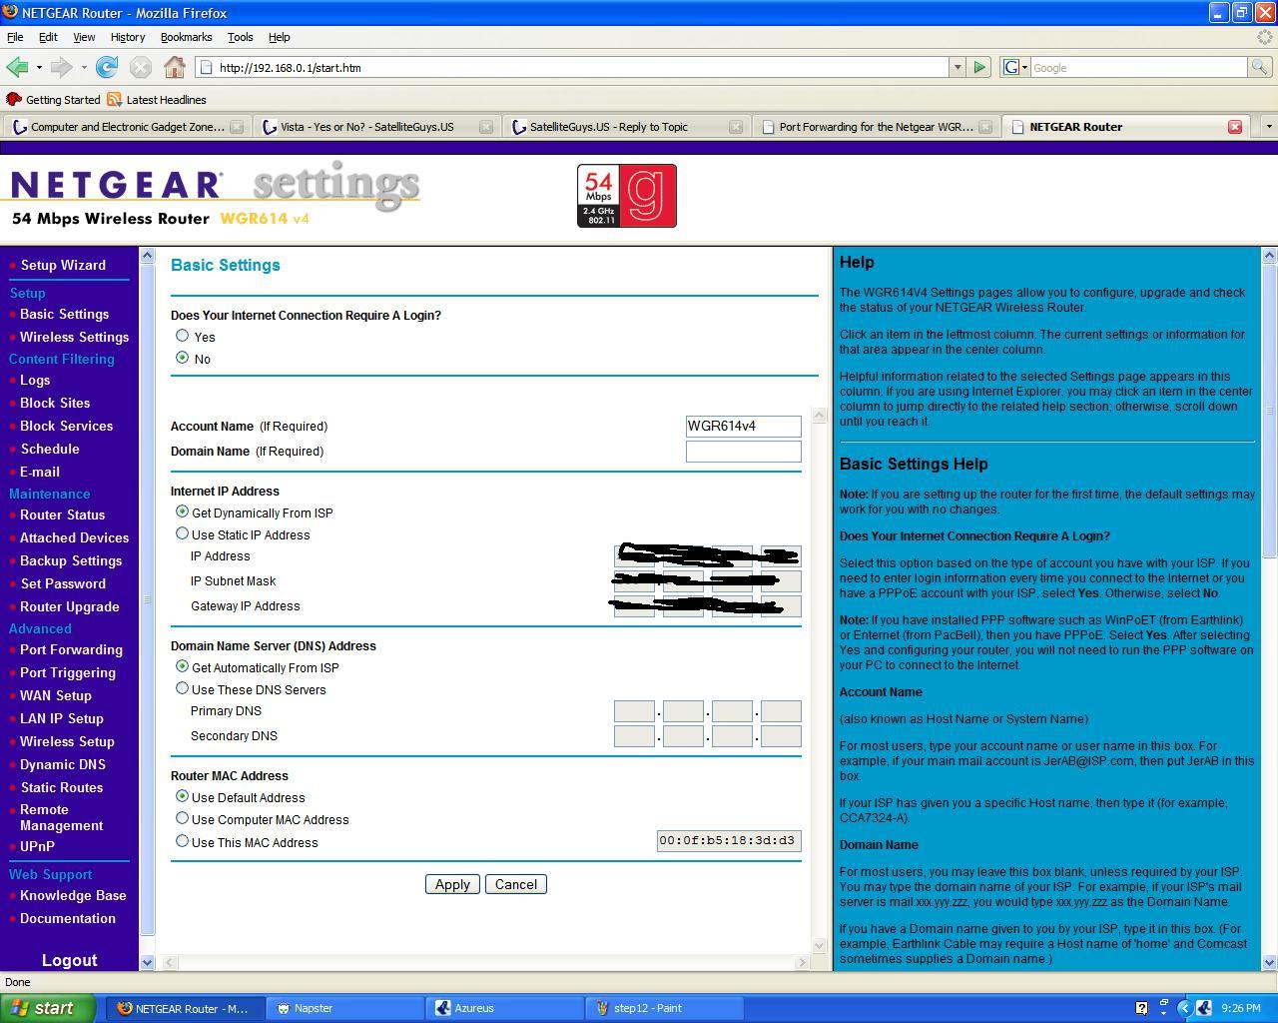The height and width of the screenshot is (1023, 1278).
Task: Open the Getting Started bookmark
Action: (54, 100)
